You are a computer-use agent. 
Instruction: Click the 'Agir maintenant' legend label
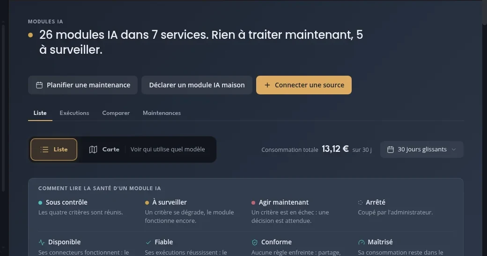pyautogui.click(x=284, y=202)
